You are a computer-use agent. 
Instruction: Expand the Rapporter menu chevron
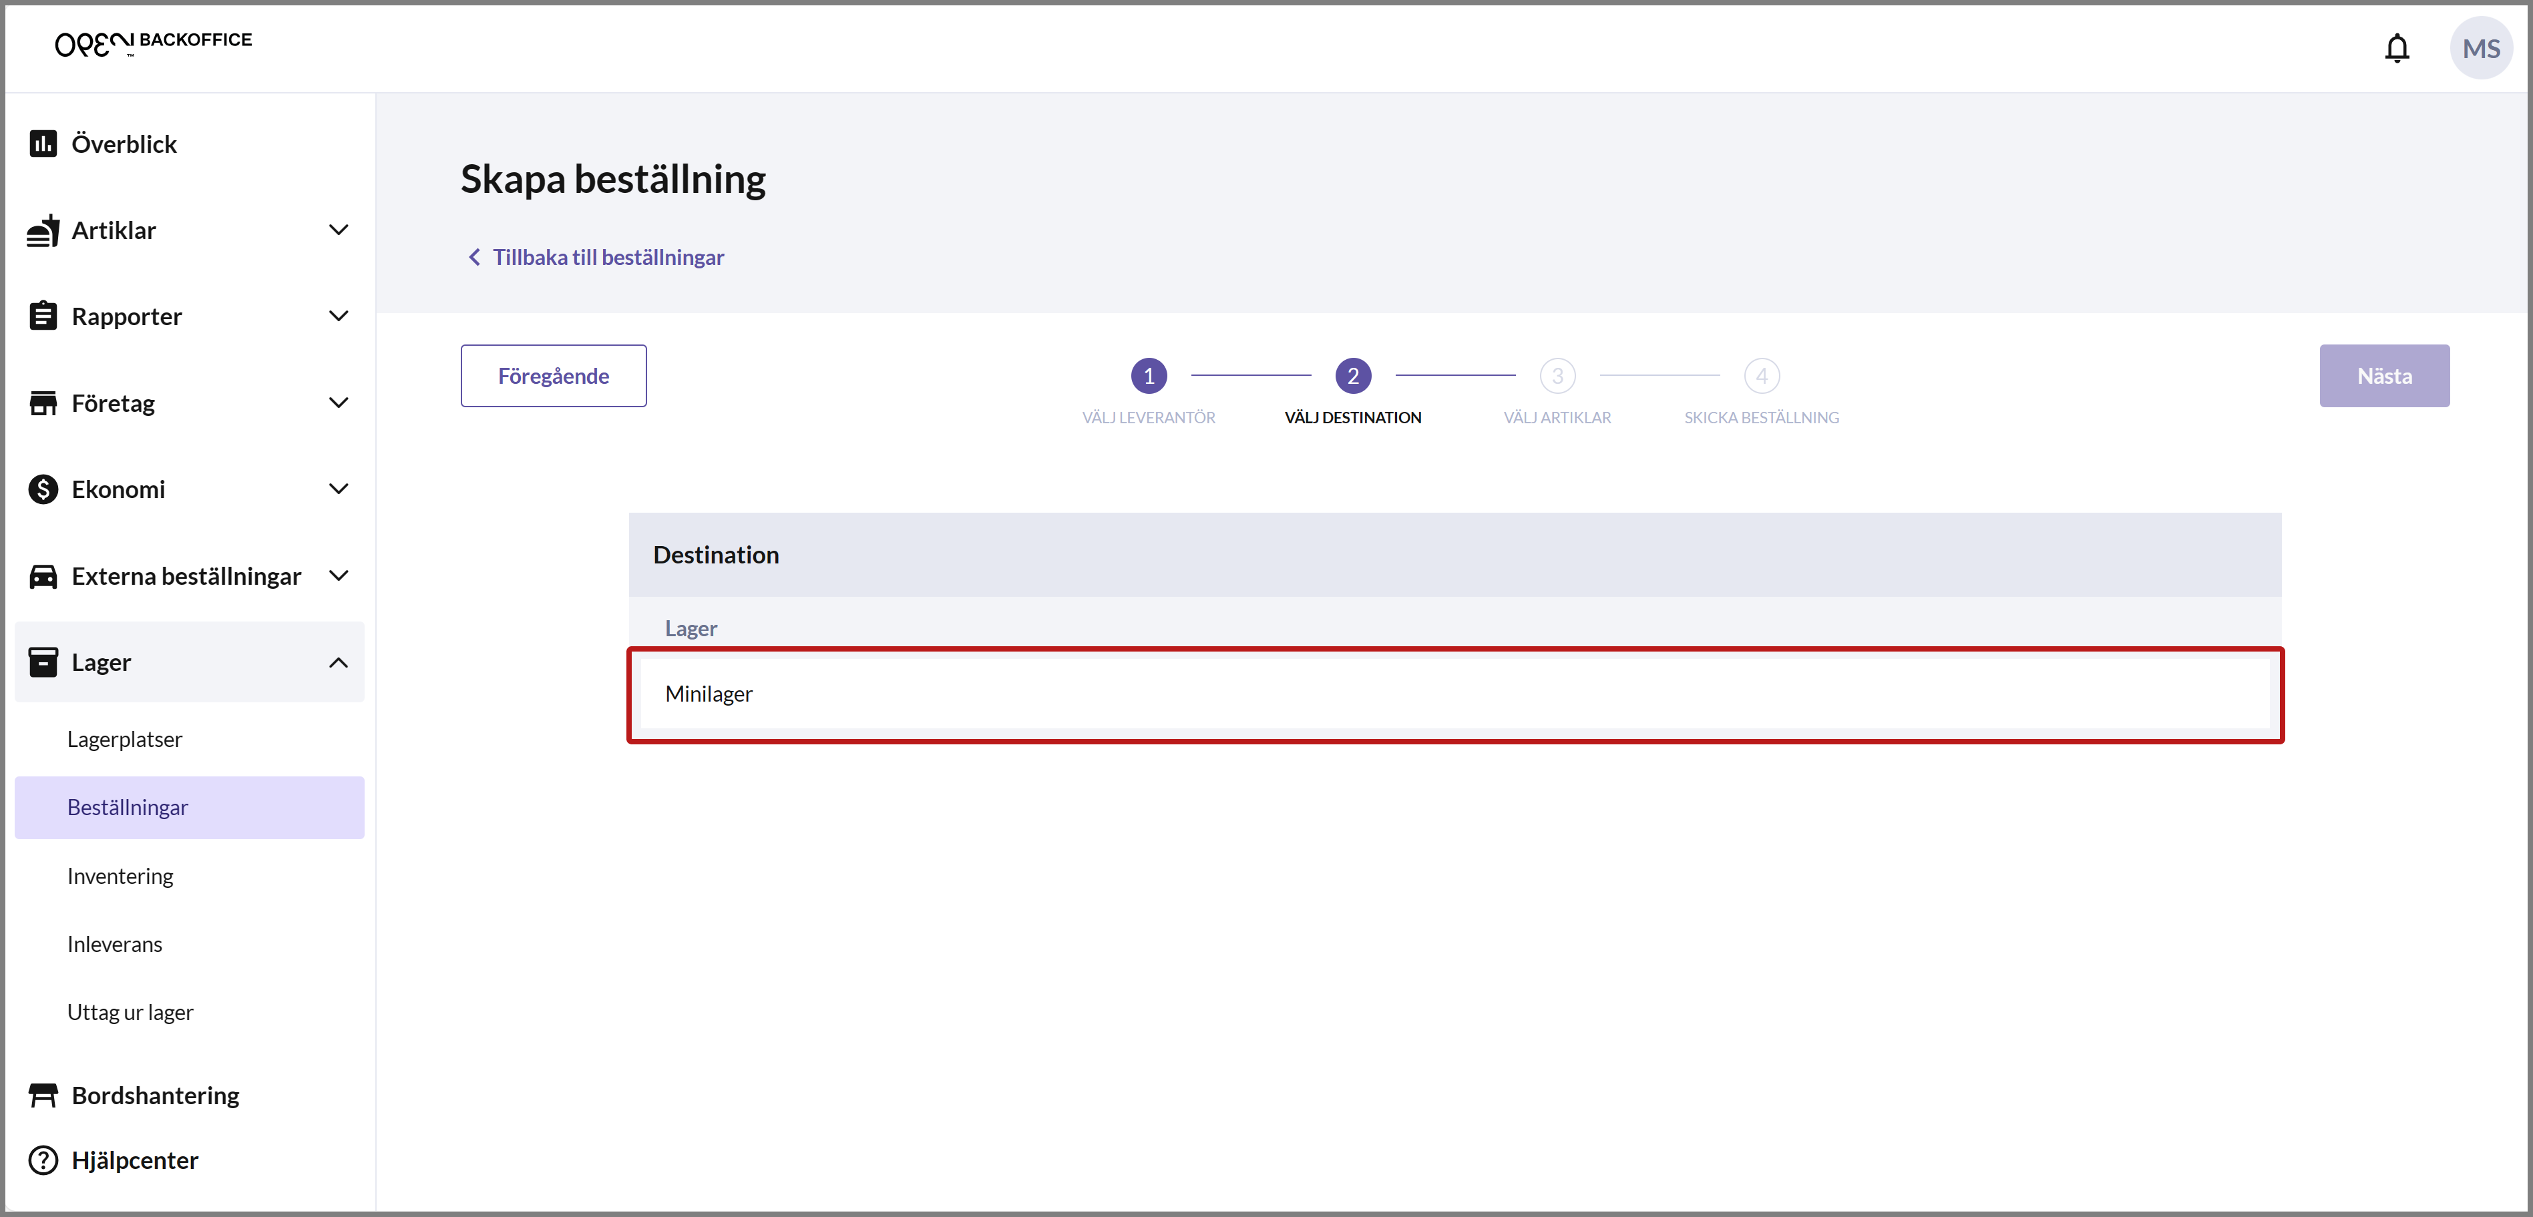[339, 316]
